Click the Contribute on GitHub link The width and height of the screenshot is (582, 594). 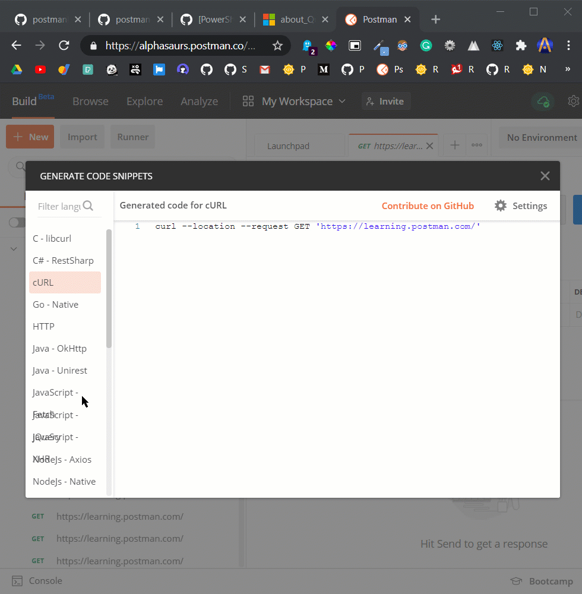click(428, 206)
